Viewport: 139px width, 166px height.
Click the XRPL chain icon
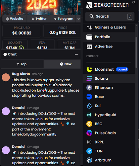coord(89,142)
